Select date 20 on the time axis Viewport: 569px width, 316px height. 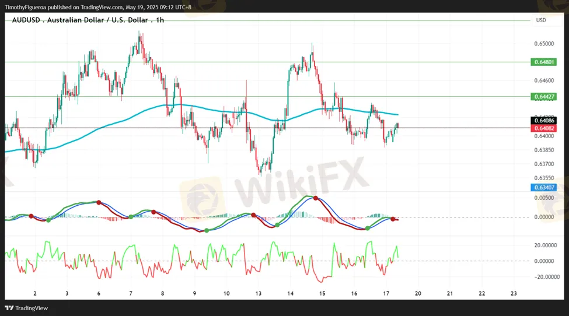pos(418,293)
